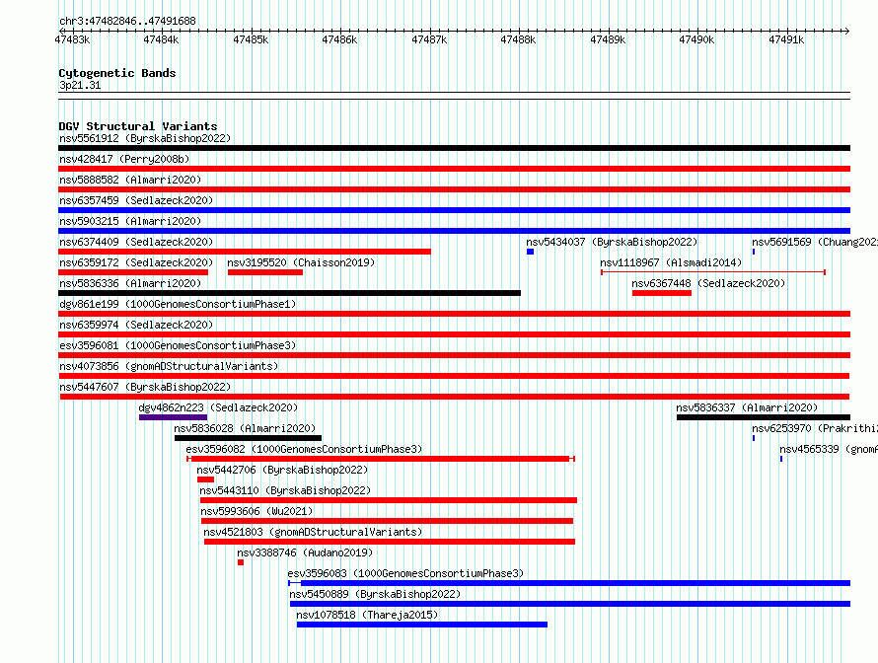Click the blue bar of nsv6357459

tap(454, 210)
